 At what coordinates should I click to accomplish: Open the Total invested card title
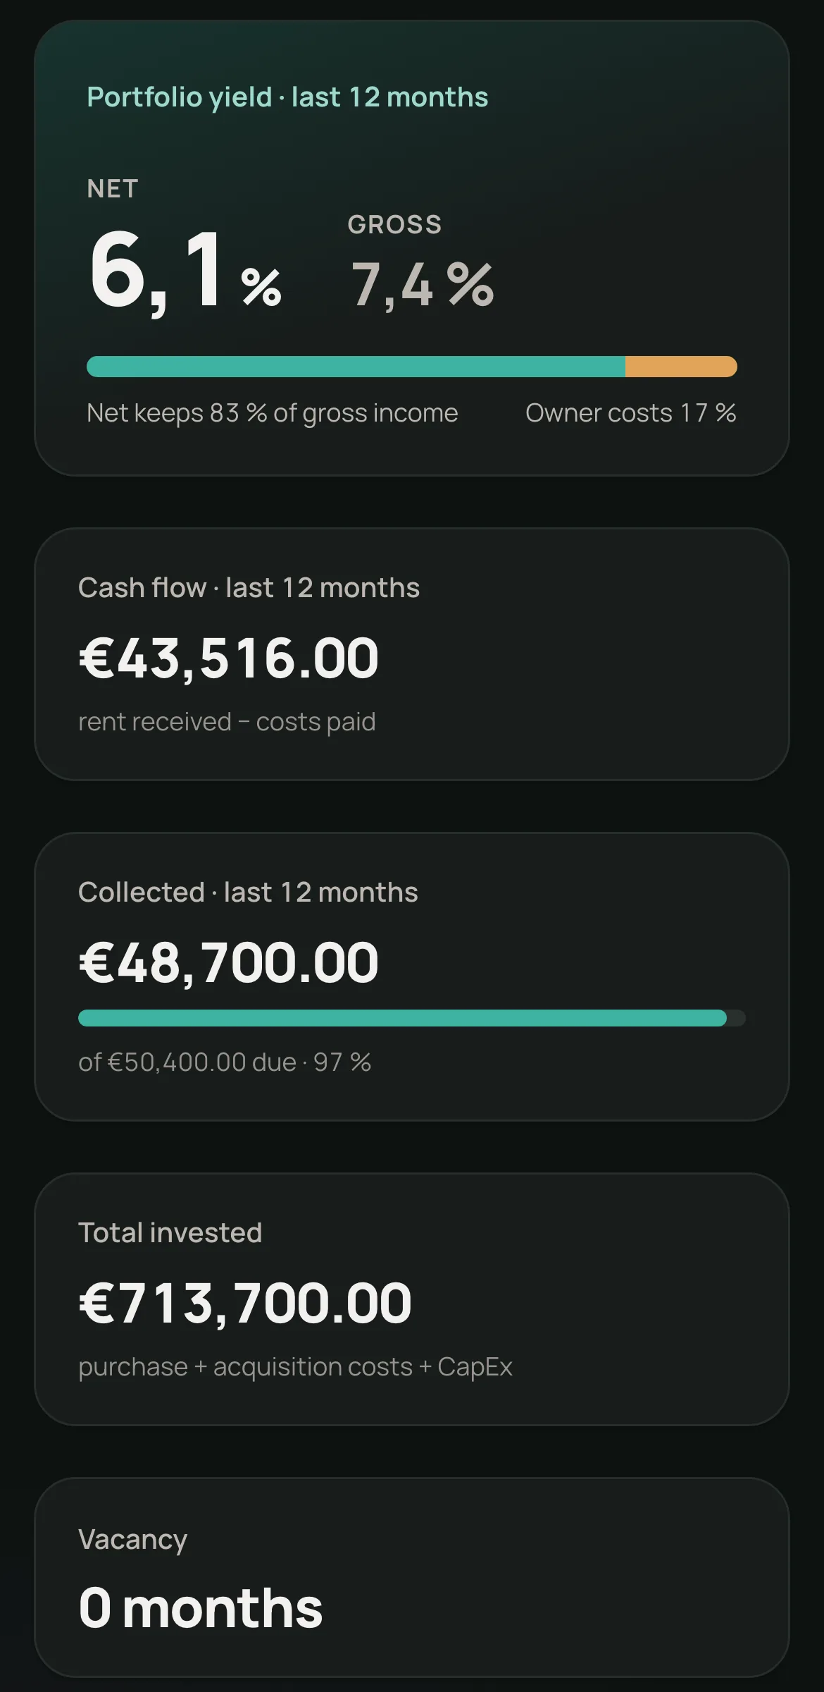tap(170, 1233)
